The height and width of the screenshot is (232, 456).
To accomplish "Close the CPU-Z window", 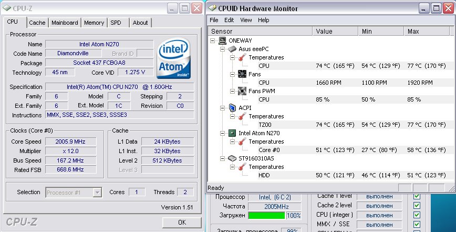I will click(x=197, y=8).
